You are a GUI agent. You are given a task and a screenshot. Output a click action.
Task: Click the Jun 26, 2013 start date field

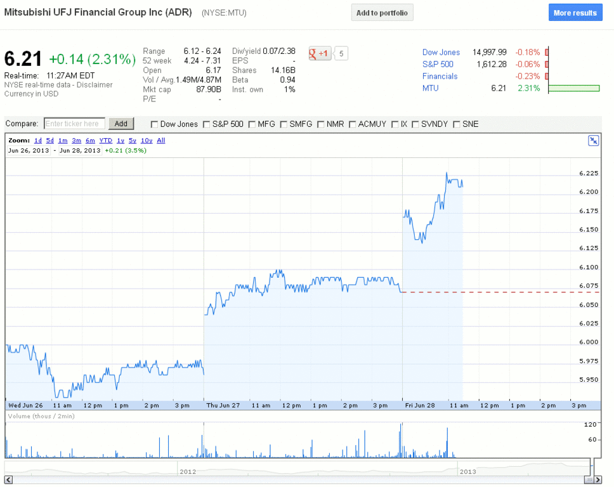[x=29, y=151]
